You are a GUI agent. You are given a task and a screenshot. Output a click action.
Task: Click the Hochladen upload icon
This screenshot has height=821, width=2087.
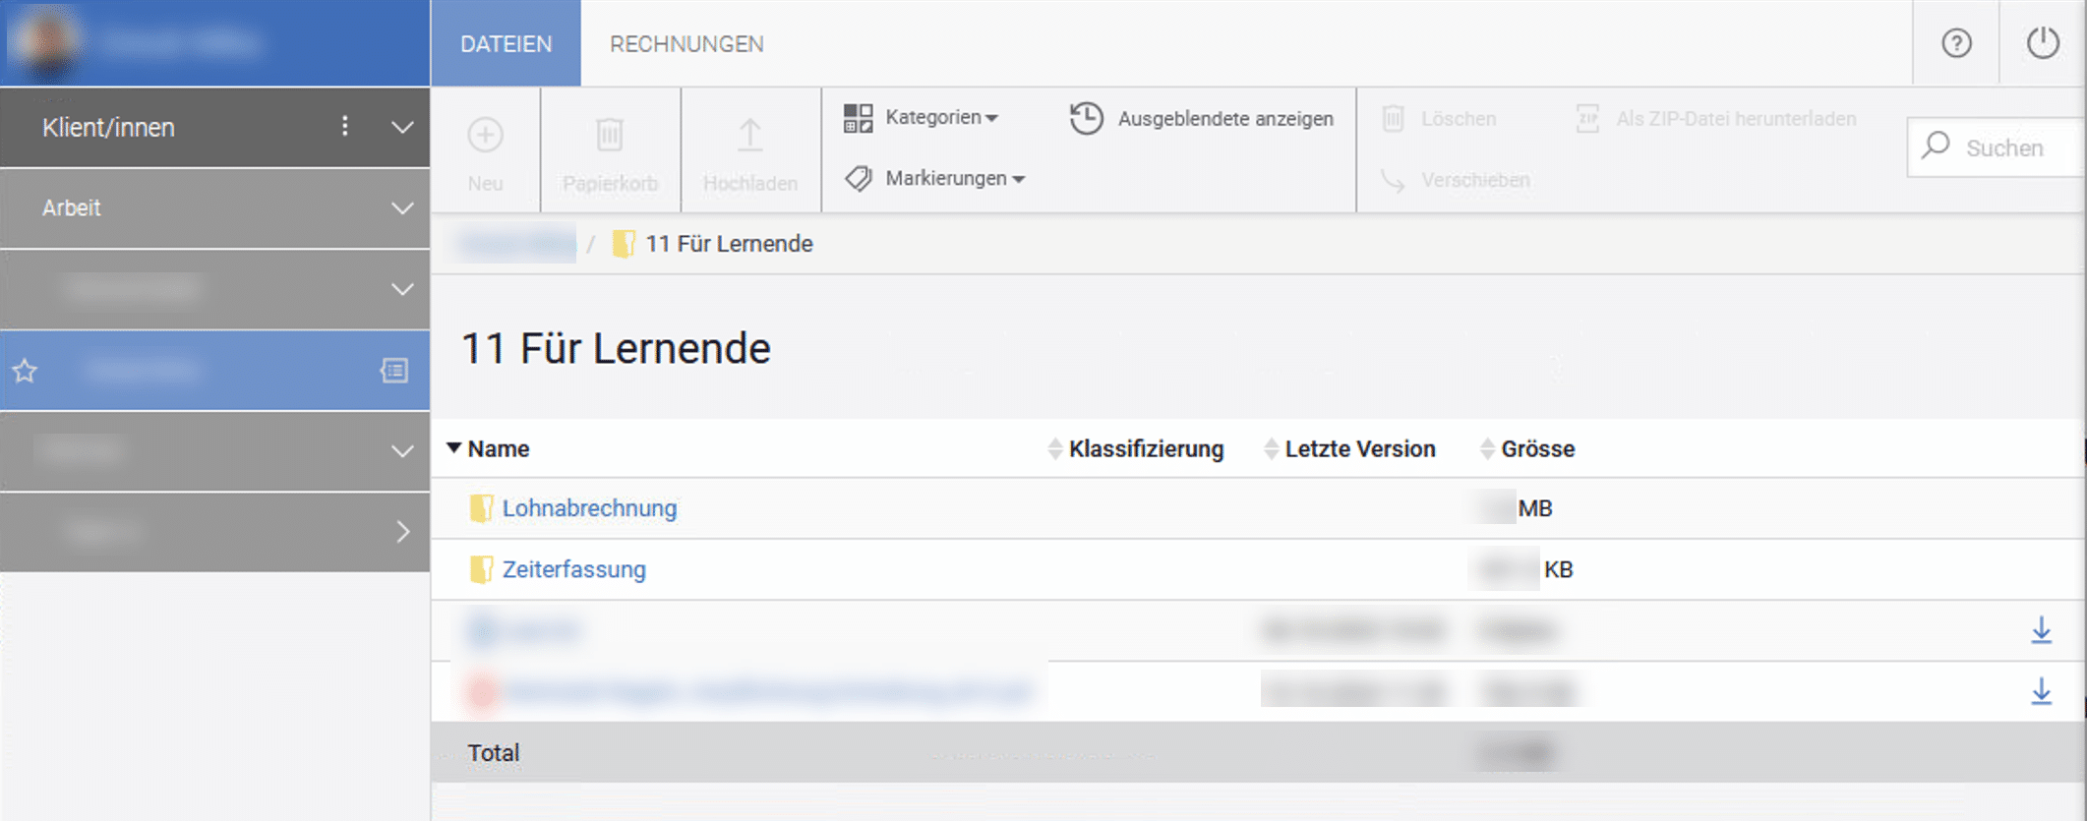pos(750,136)
